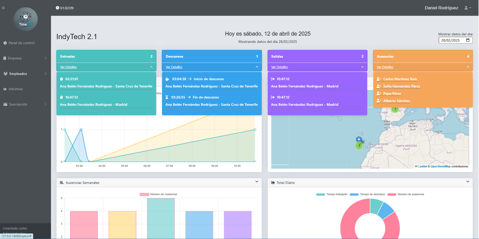Open the user account dropdown
The width and height of the screenshot is (479, 239).
[468, 8]
